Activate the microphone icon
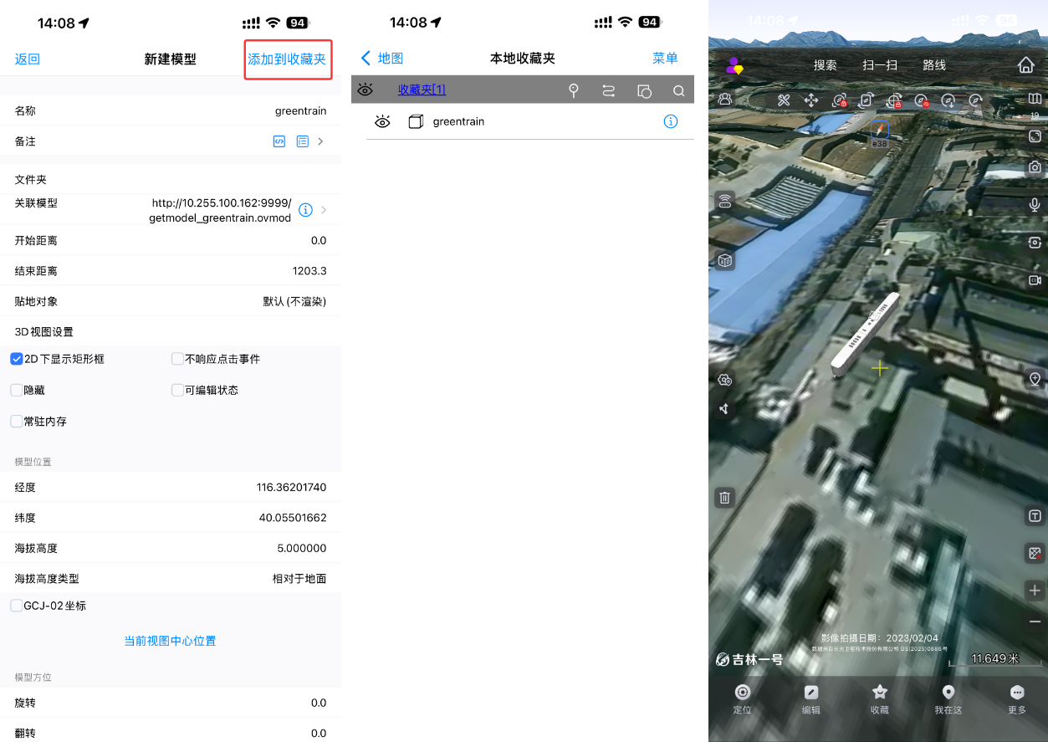Viewport: 1048px width, 742px height. coord(1035,204)
